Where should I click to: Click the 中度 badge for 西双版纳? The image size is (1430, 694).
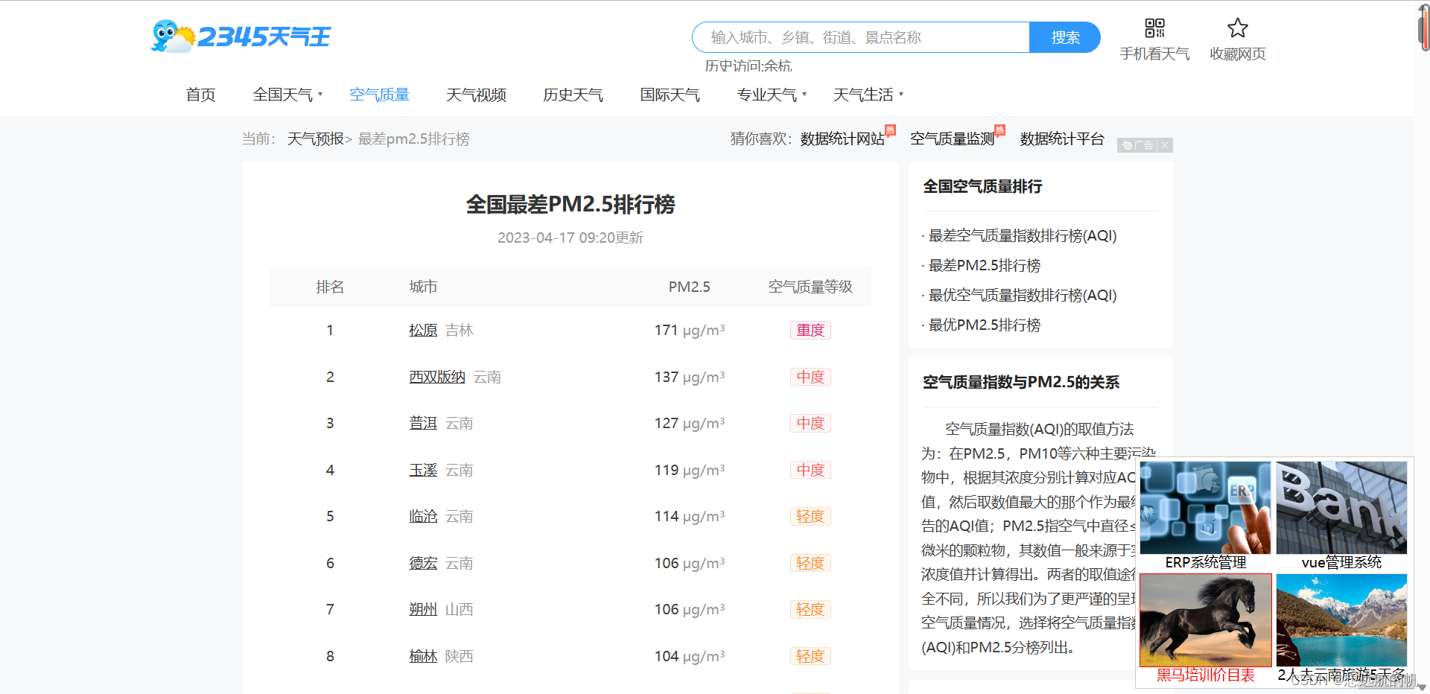(810, 377)
